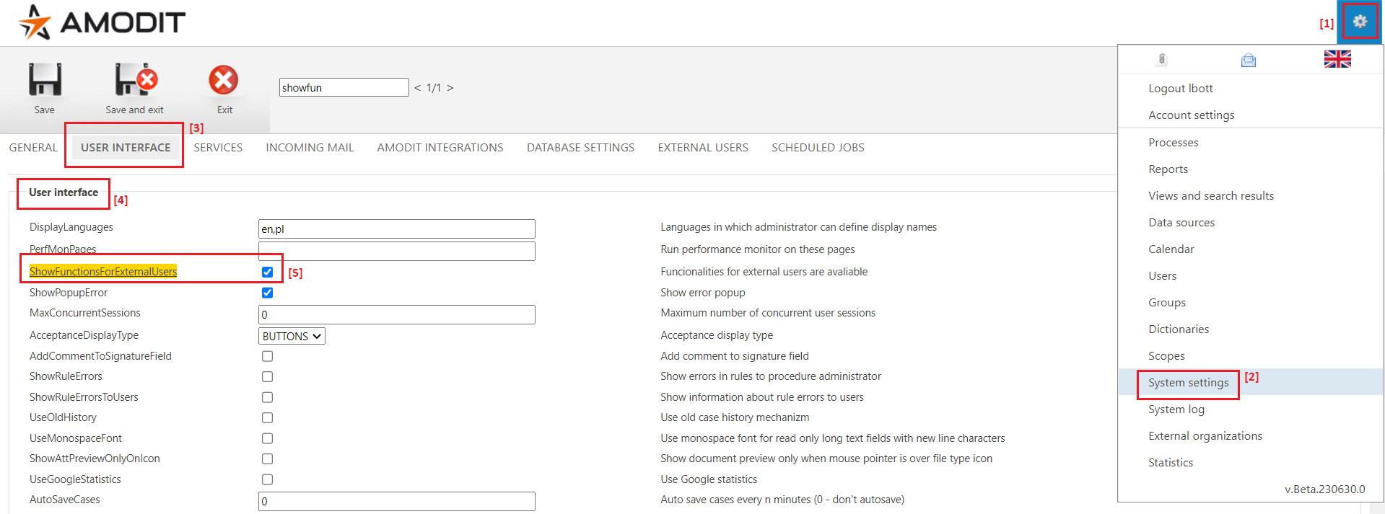Image resolution: width=1385 pixels, height=514 pixels.
Task: Switch to the AMODIT INTEGRATIONS tab
Action: tap(440, 147)
